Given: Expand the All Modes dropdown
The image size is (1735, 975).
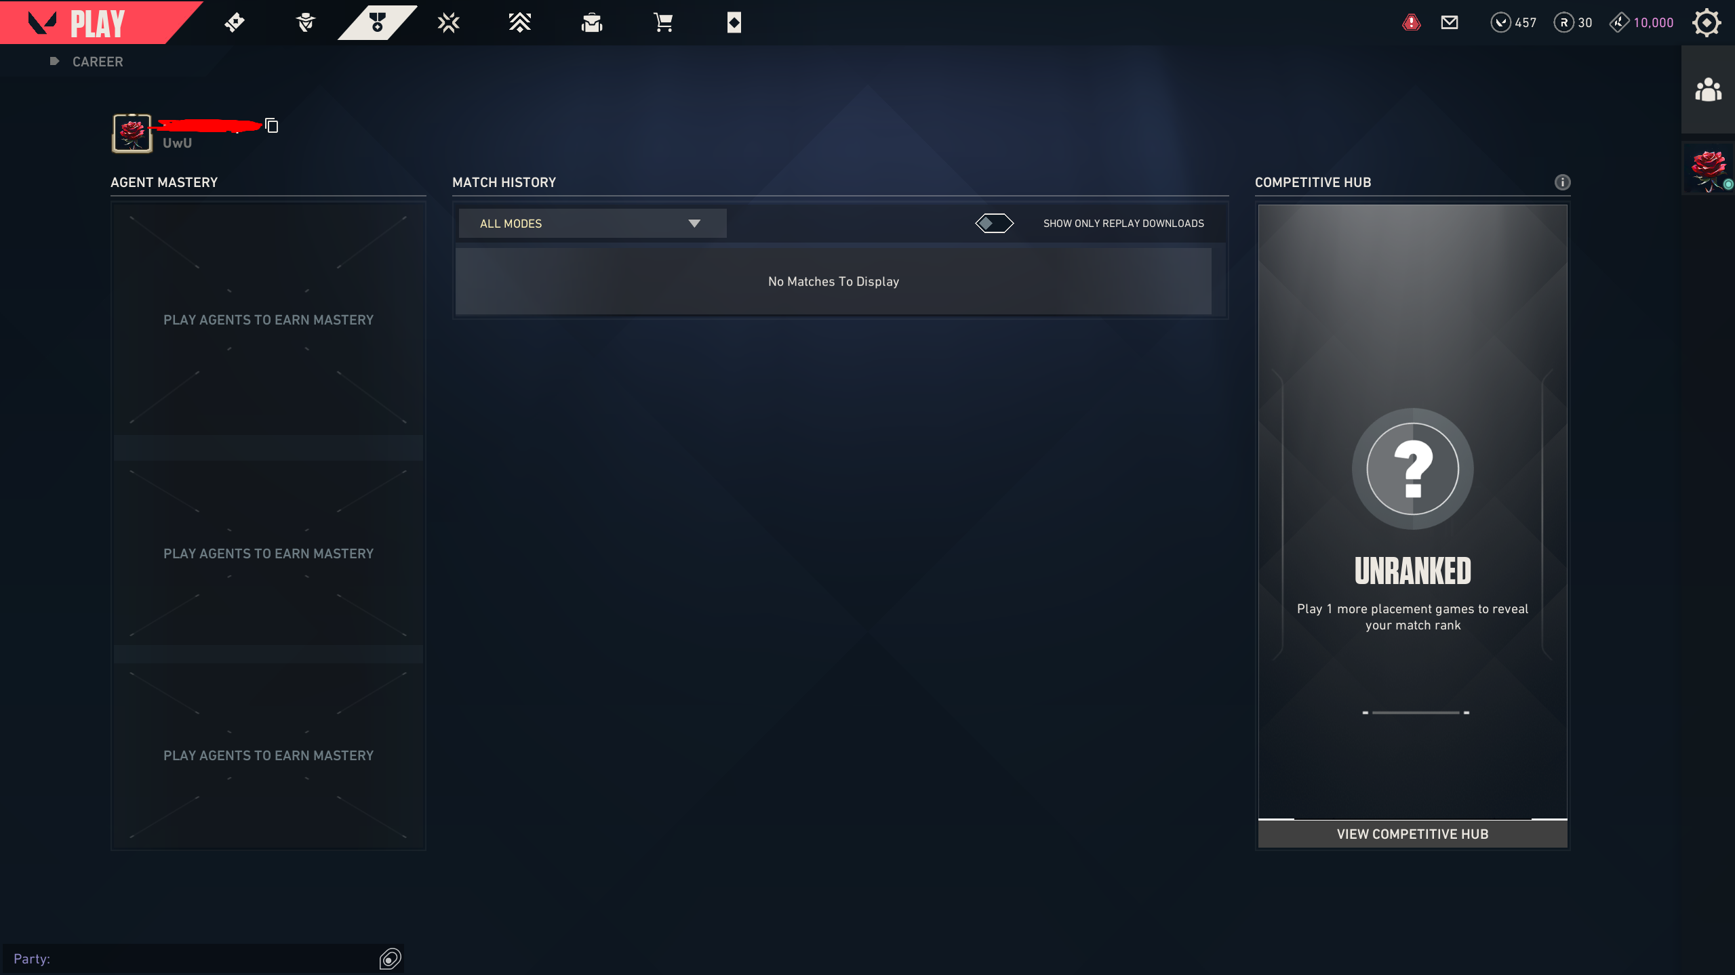Looking at the screenshot, I should [593, 224].
